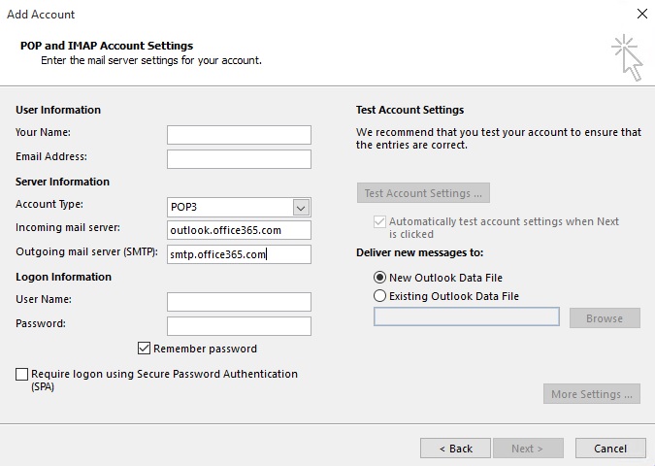Image resolution: width=655 pixels, height=466 pixels.
Task: Click the Test Account Settings button
Action: (x=423, y=193)
